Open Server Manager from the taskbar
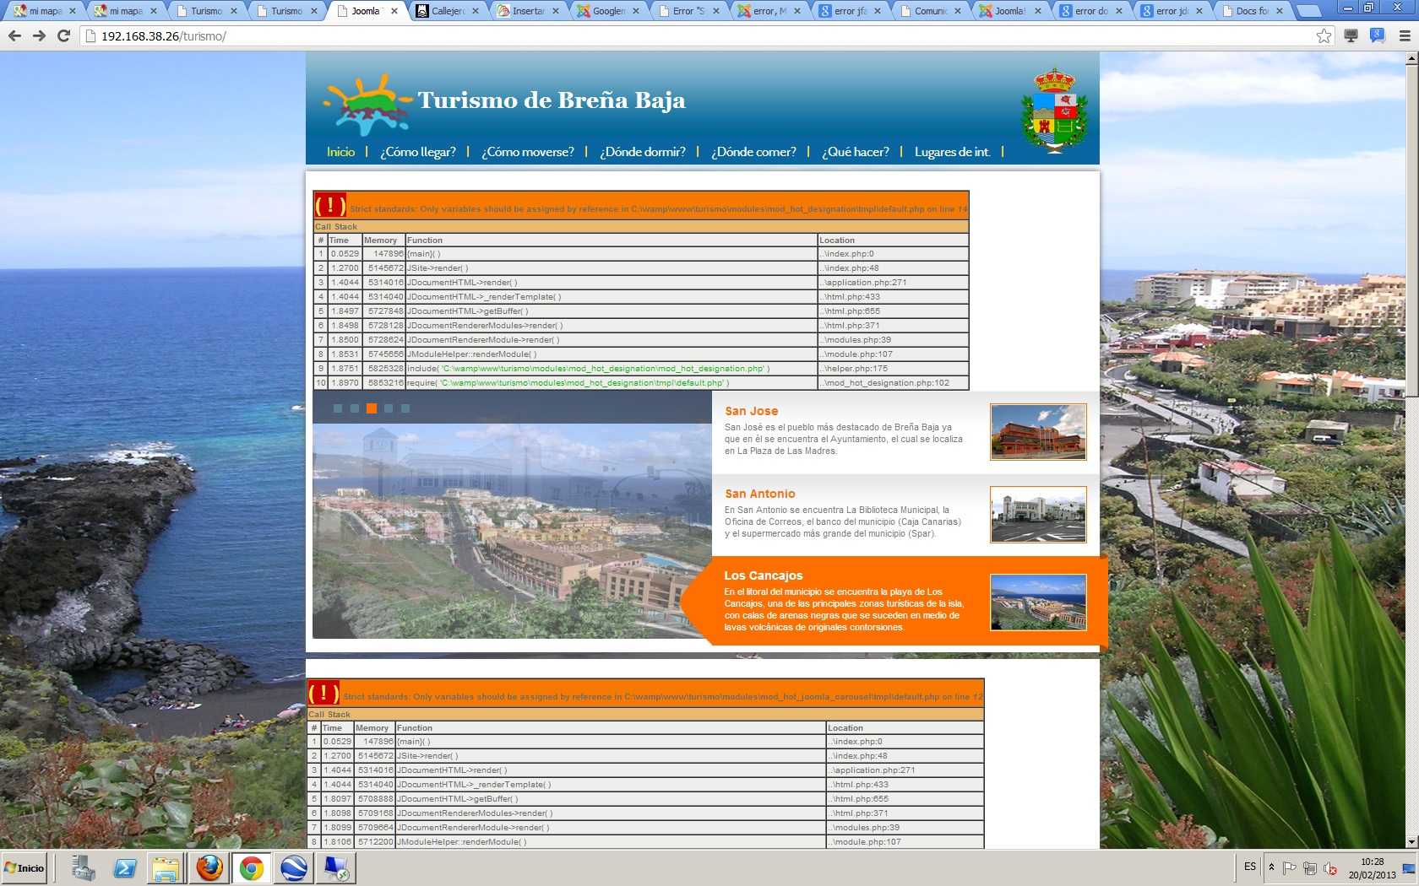The width and height of the screenshot is (1419, 886). click(83, 867)
